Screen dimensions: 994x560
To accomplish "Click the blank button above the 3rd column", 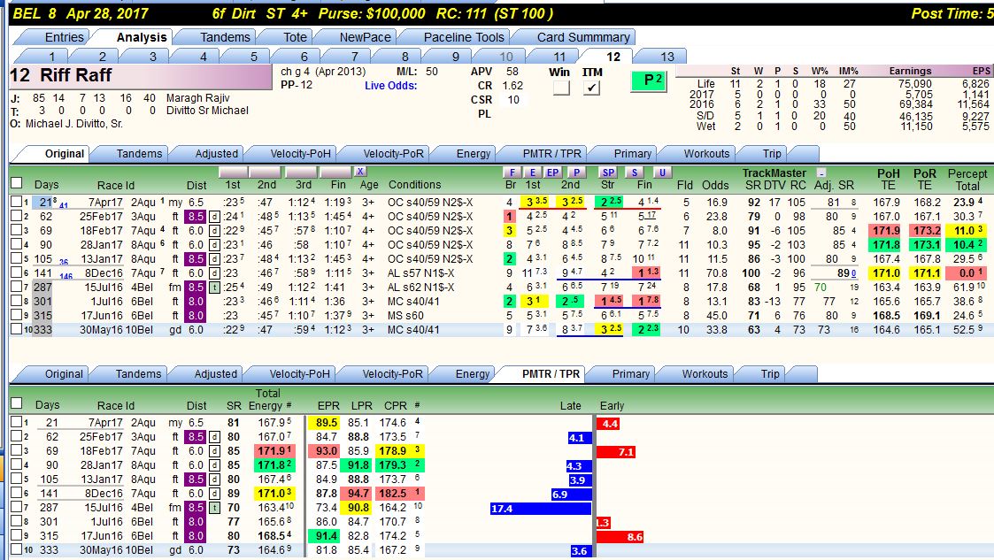I will (300, 173).
